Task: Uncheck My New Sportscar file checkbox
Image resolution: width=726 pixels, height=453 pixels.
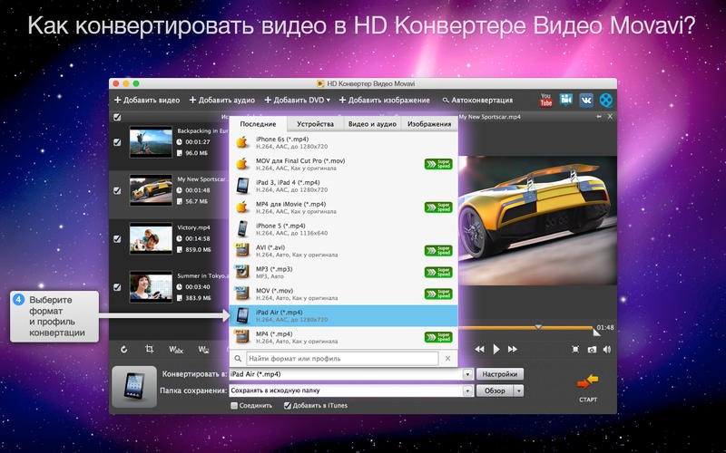Action: coord(117,190)
